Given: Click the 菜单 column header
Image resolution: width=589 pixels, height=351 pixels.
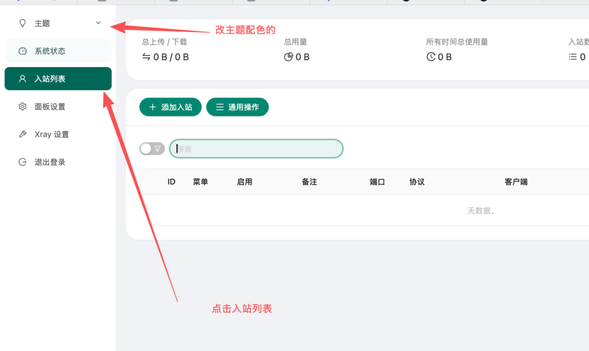Looking at the screenshot, I should click(200, 182).
